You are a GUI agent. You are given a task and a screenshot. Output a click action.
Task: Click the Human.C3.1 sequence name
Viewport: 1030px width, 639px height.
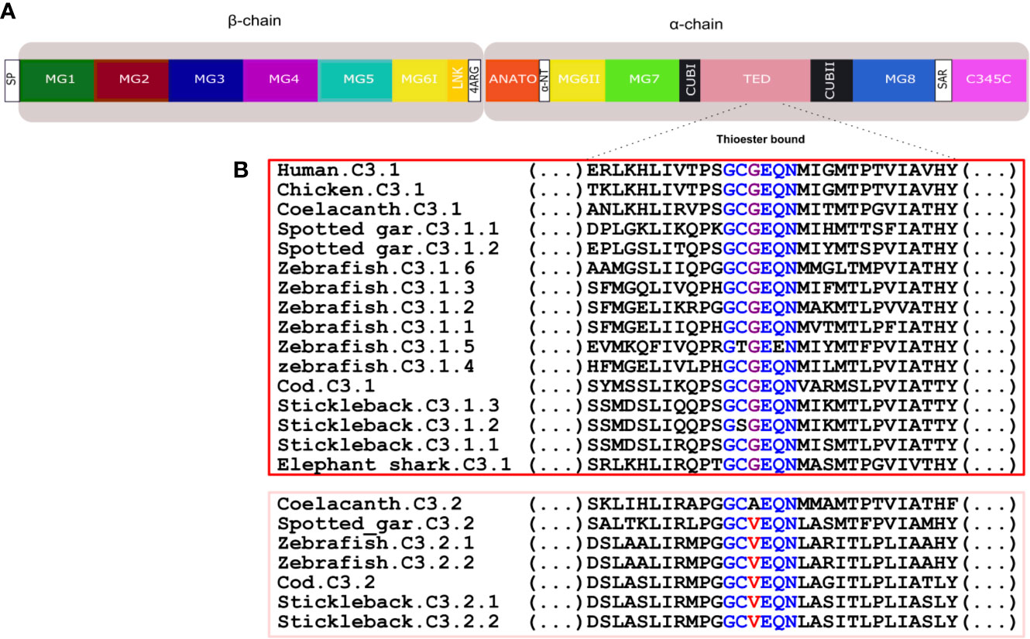[x=339, y=169]
